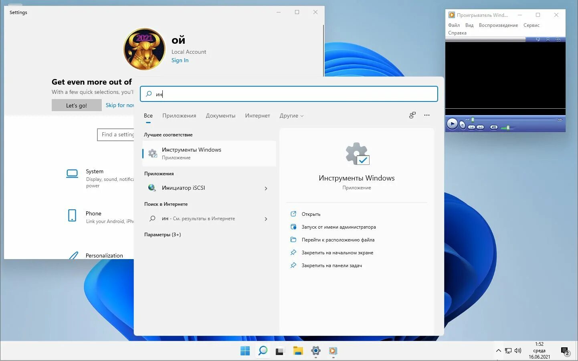Click Открыть in the preview pane

tap(311, 214)
